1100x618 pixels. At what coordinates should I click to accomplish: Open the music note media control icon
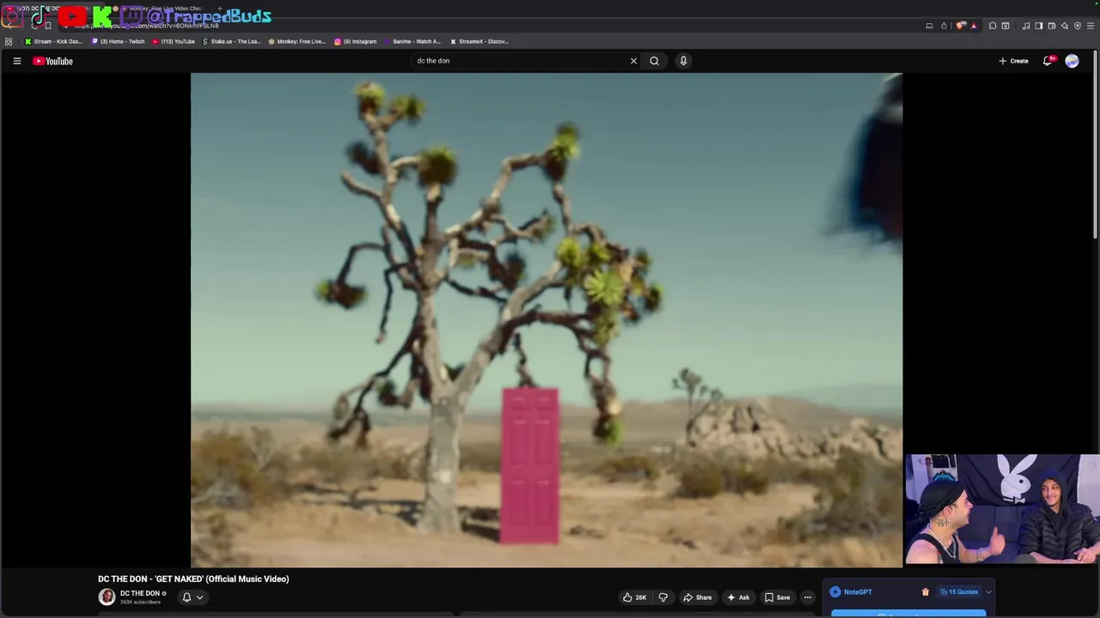tap(1025, 26)
